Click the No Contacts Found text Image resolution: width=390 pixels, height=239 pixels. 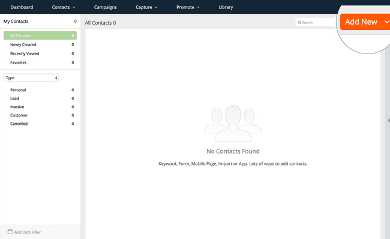tap(233, 151)
